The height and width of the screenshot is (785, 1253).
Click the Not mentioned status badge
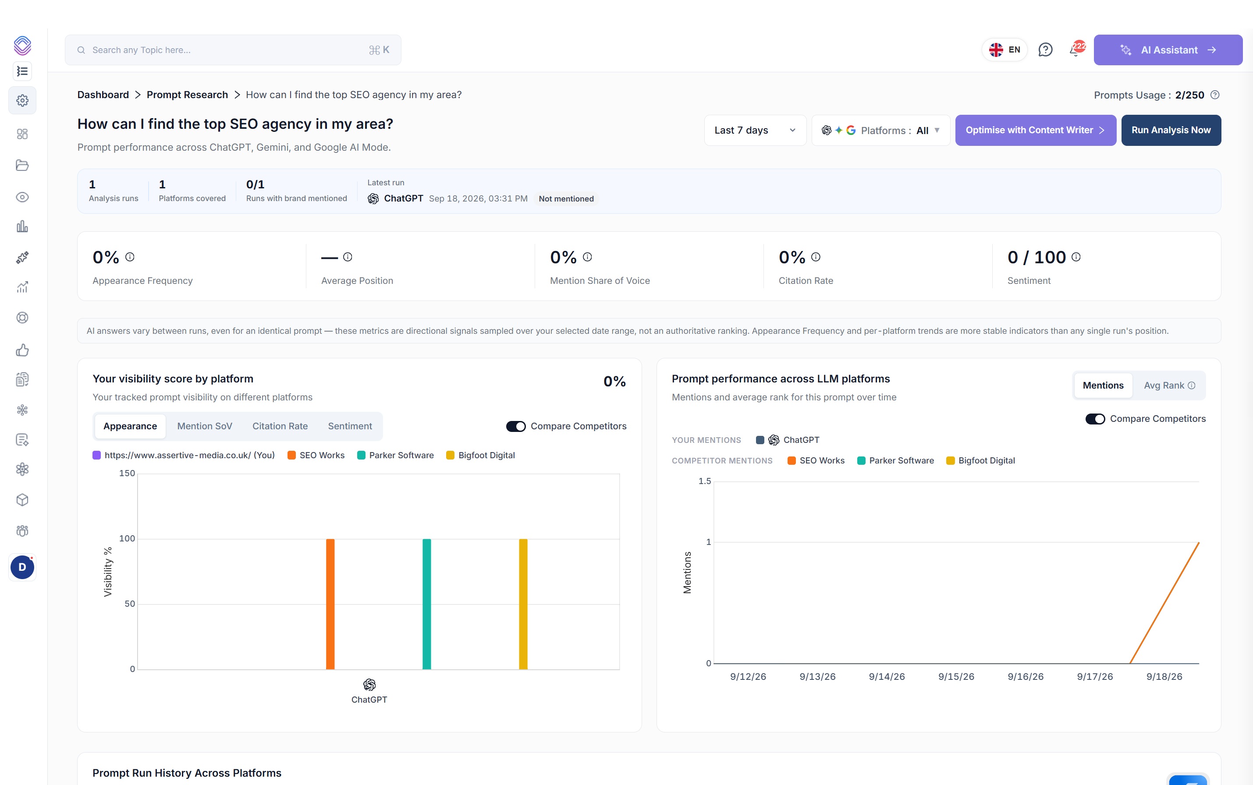point(566,199)
